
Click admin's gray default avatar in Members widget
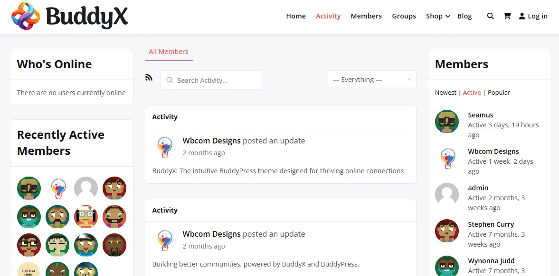pyautogui.click(x=447, y=195)
